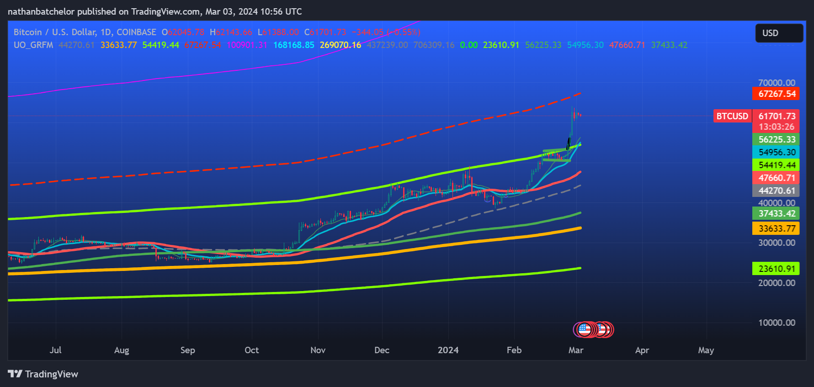Click the 37433.42 green price label

pos(777,213)
